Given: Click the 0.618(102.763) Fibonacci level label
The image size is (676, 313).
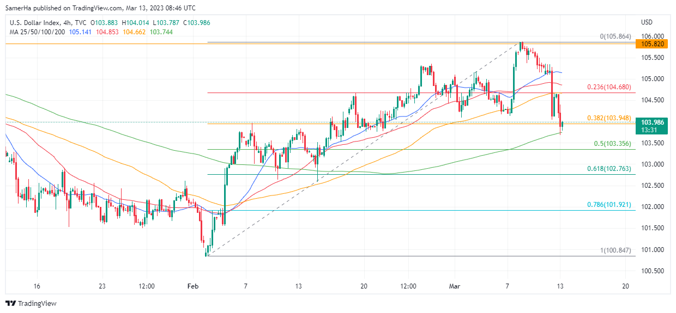Looking at the screenshot, I should coord(609,169).
